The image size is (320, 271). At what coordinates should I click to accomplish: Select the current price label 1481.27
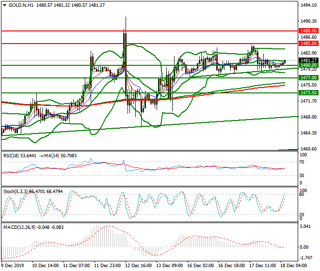coord(308,60)
